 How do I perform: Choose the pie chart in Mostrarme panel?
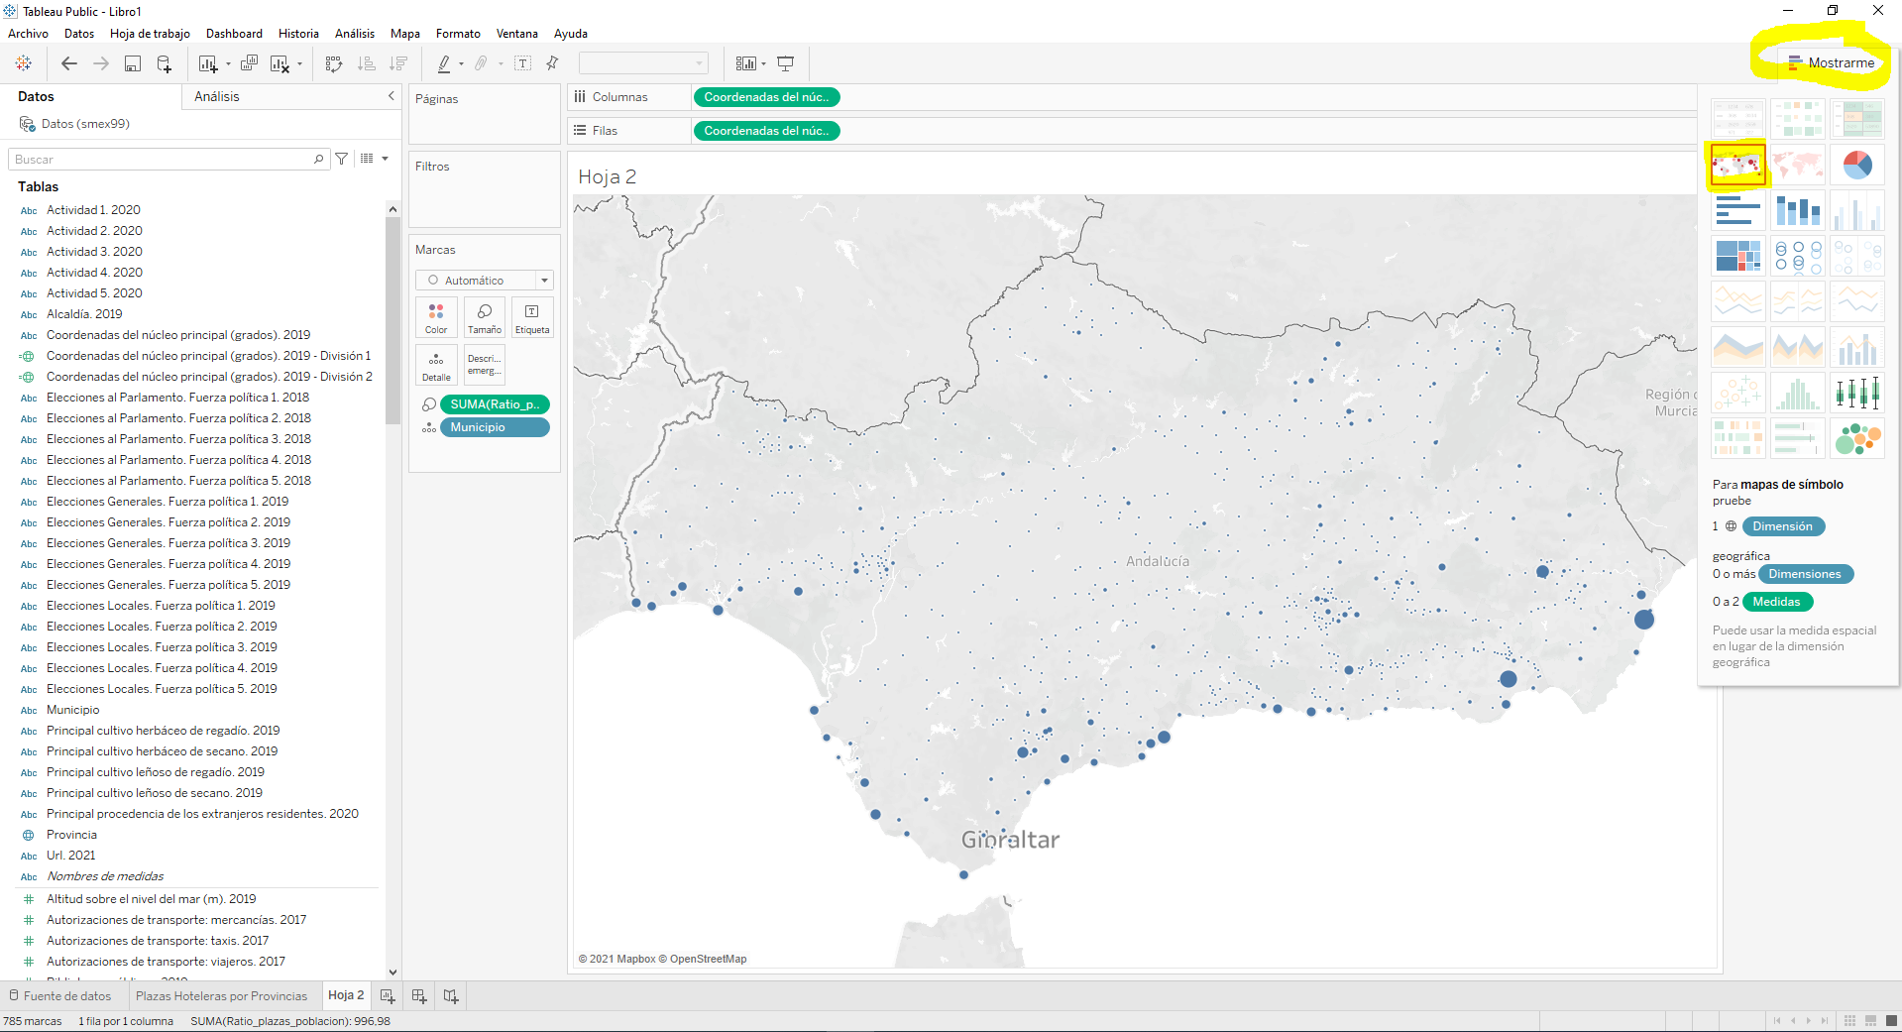(1856, 165)
